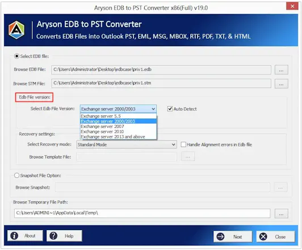The width and height of the screenshot is (302, 250).
Task: Close the converter window via title bar X
Action: click(x=292, y=6)
